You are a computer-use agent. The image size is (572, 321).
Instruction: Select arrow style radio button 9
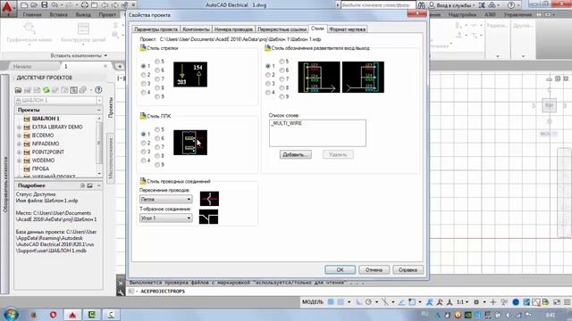point(157,97)
